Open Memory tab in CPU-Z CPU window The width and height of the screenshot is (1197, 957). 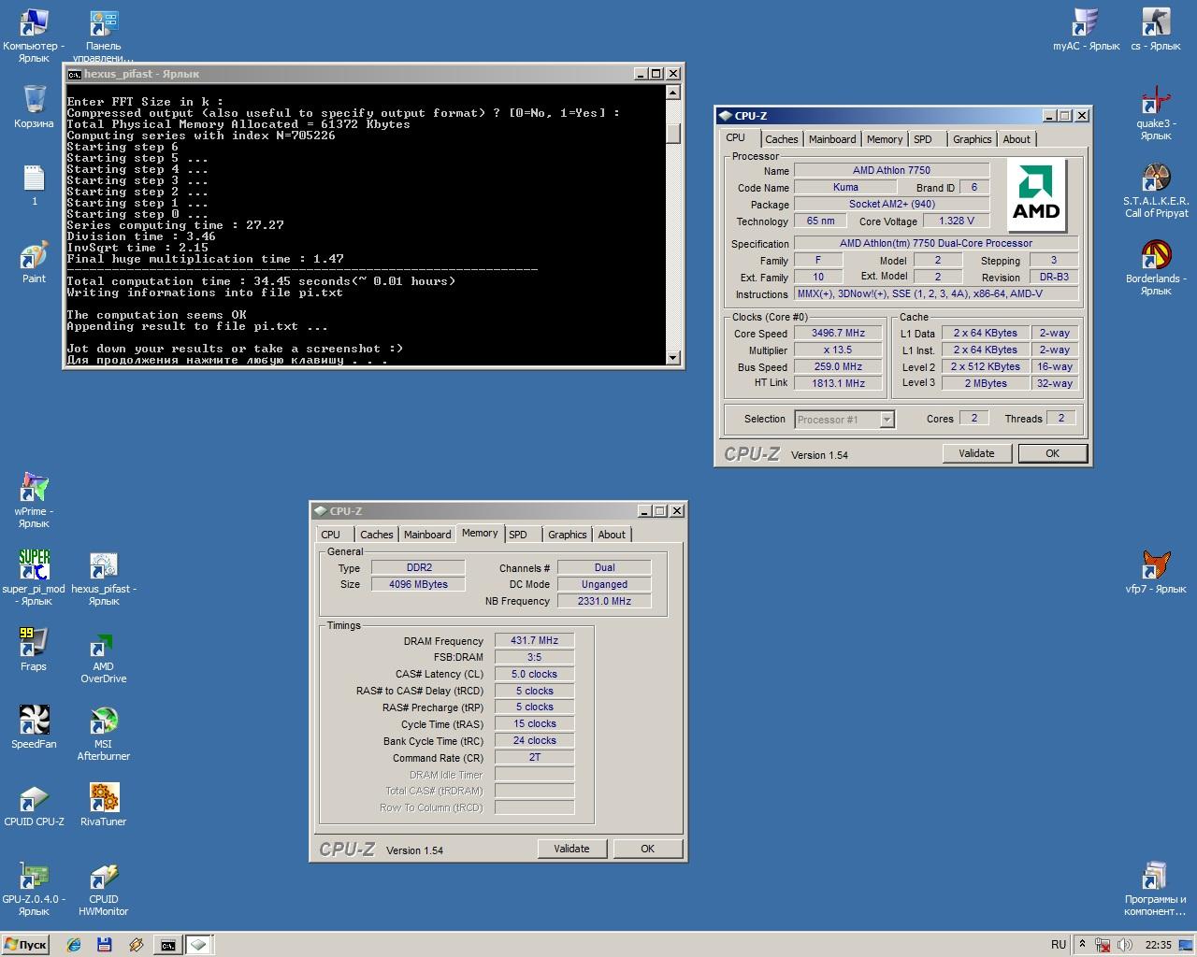(885, 139)
